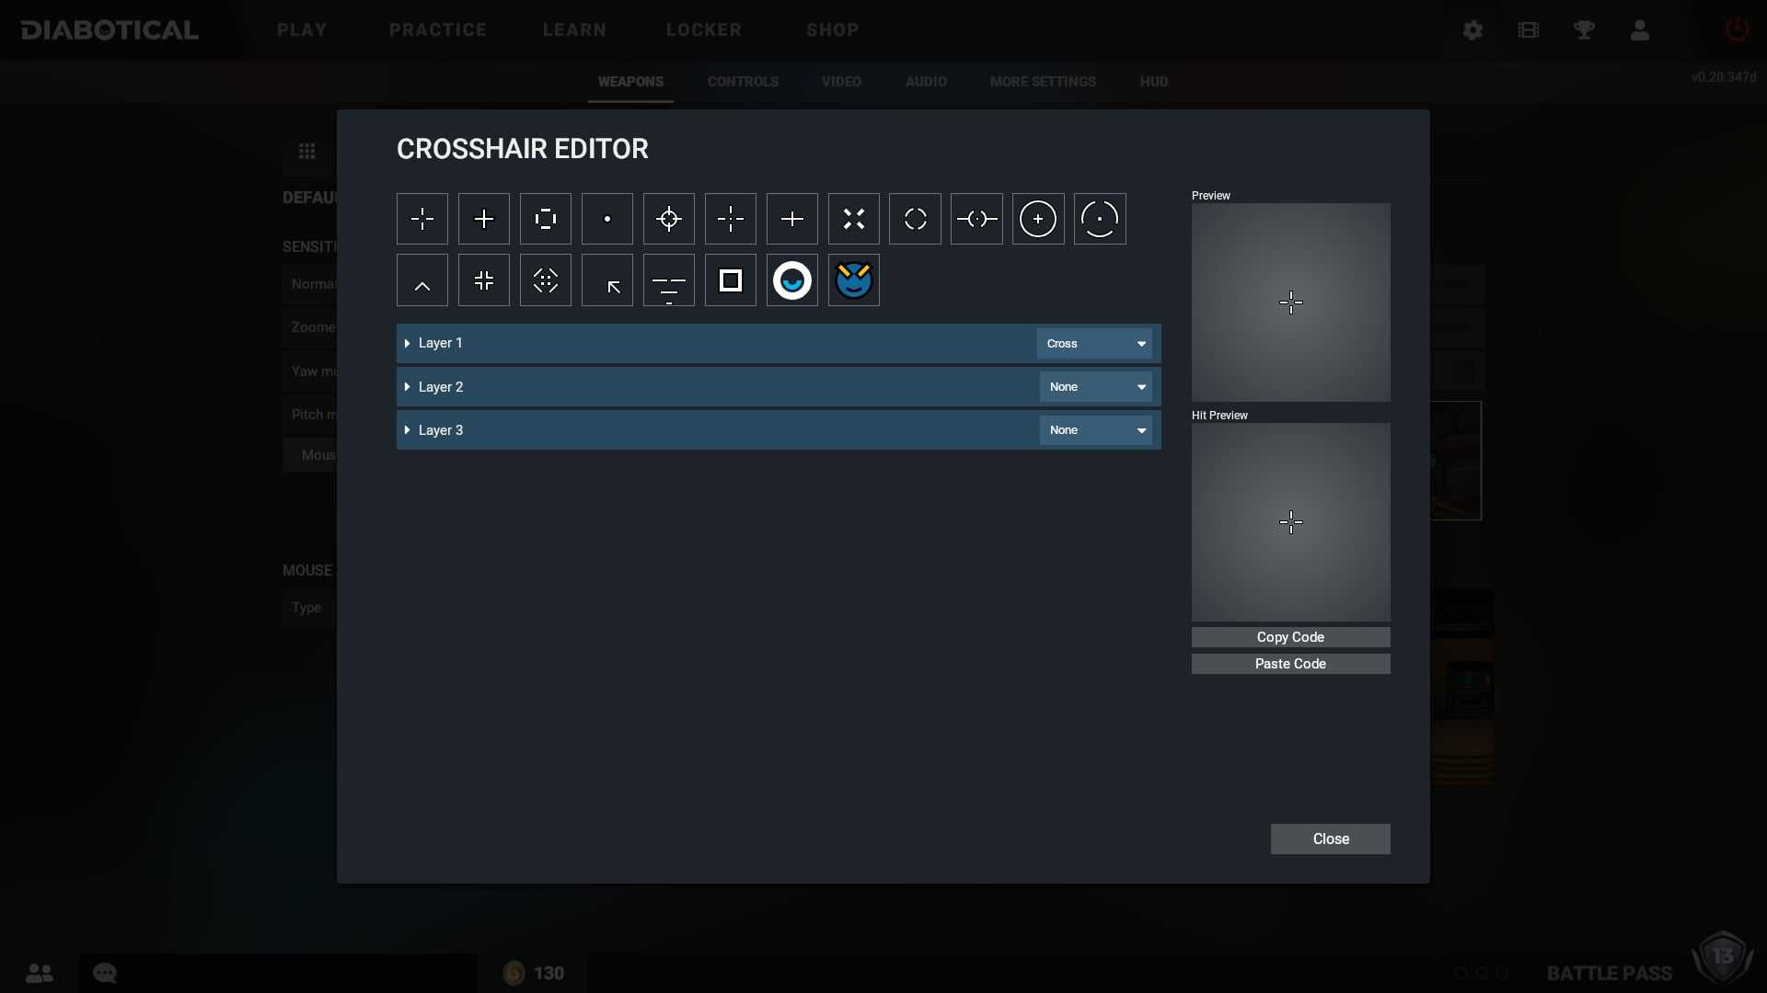The height and width of the screenshot is (993, 1767).
Task: Expand Layer 1 settings
Action: coord(408,343)
